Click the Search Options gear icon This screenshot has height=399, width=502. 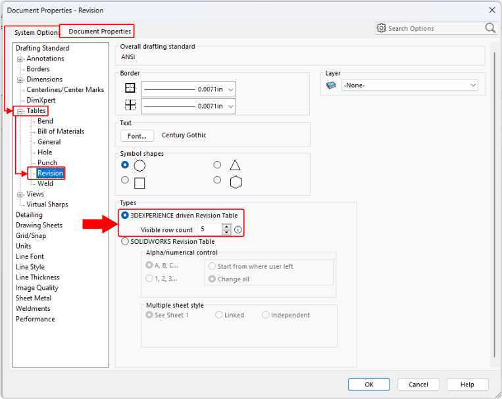[x=381, y=28]
